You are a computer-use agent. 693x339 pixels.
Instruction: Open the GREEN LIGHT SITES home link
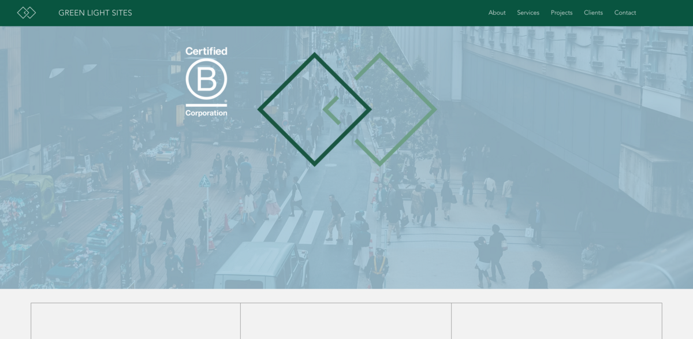coord(95,13)
